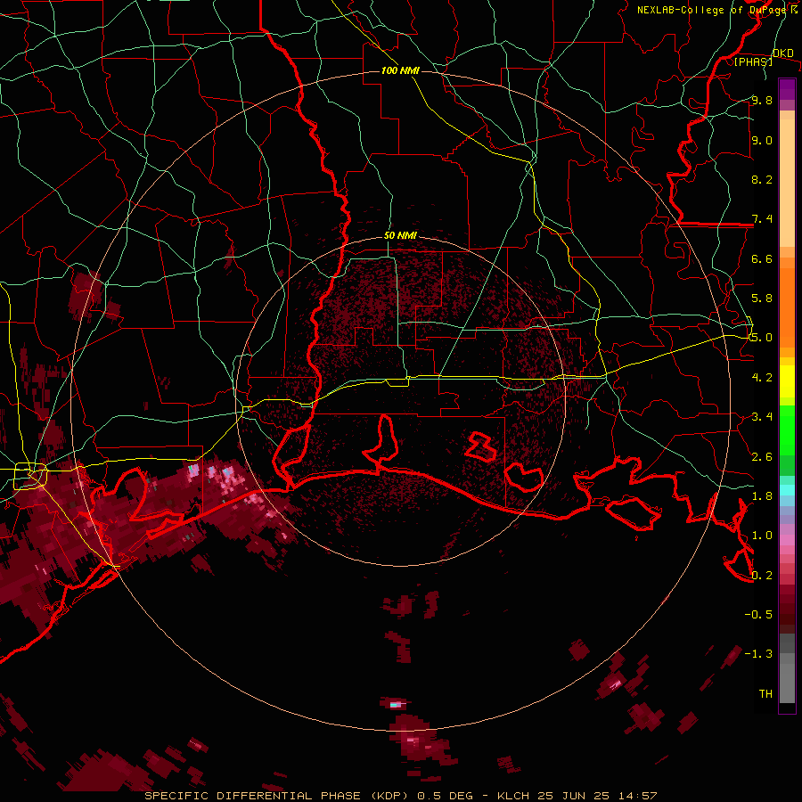Image resolution: width=802 pixels, height=802 pixels.
Task: Click the 0.2 value on the color scale
Action: coord(762,576)
